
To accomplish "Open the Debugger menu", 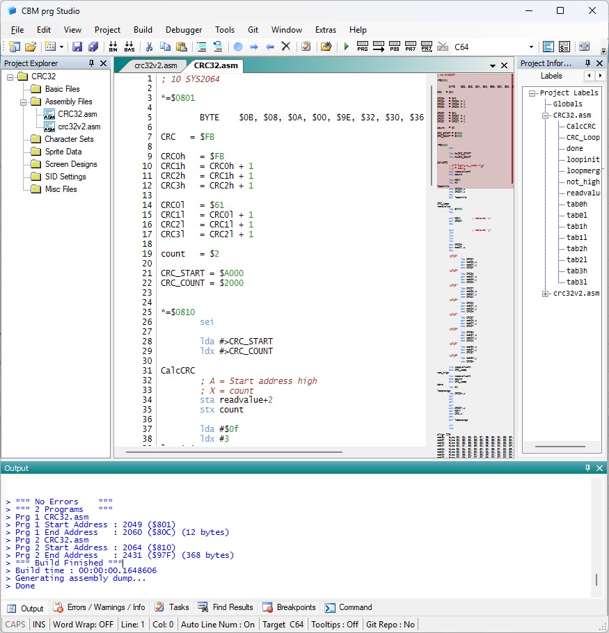I will (x=184, y=30).
